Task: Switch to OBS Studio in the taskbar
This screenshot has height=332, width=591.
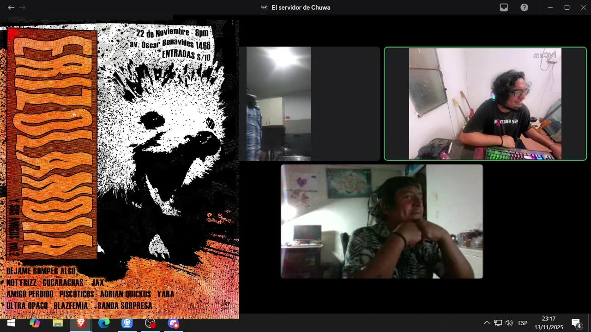Action: pos(150,323)
